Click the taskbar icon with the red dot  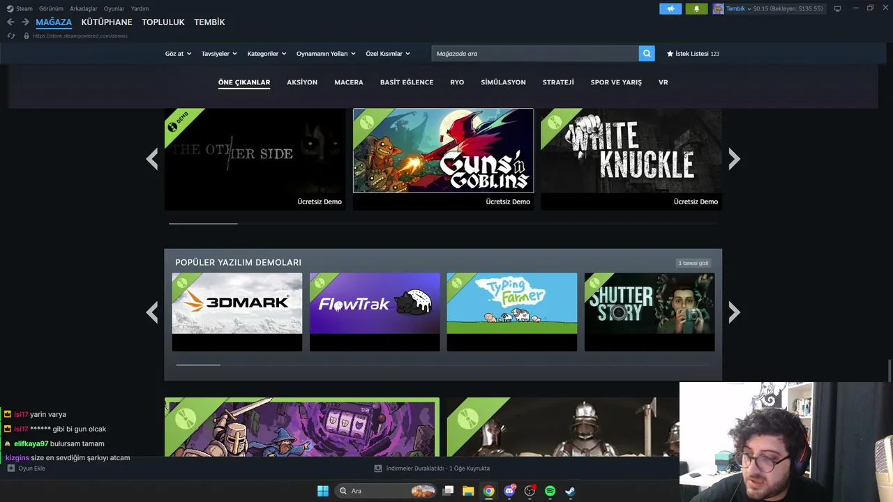[x=530, y=491]
